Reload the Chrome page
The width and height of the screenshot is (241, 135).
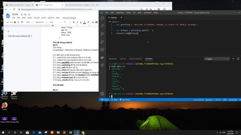pyautogui.click(x=14, y=9)
